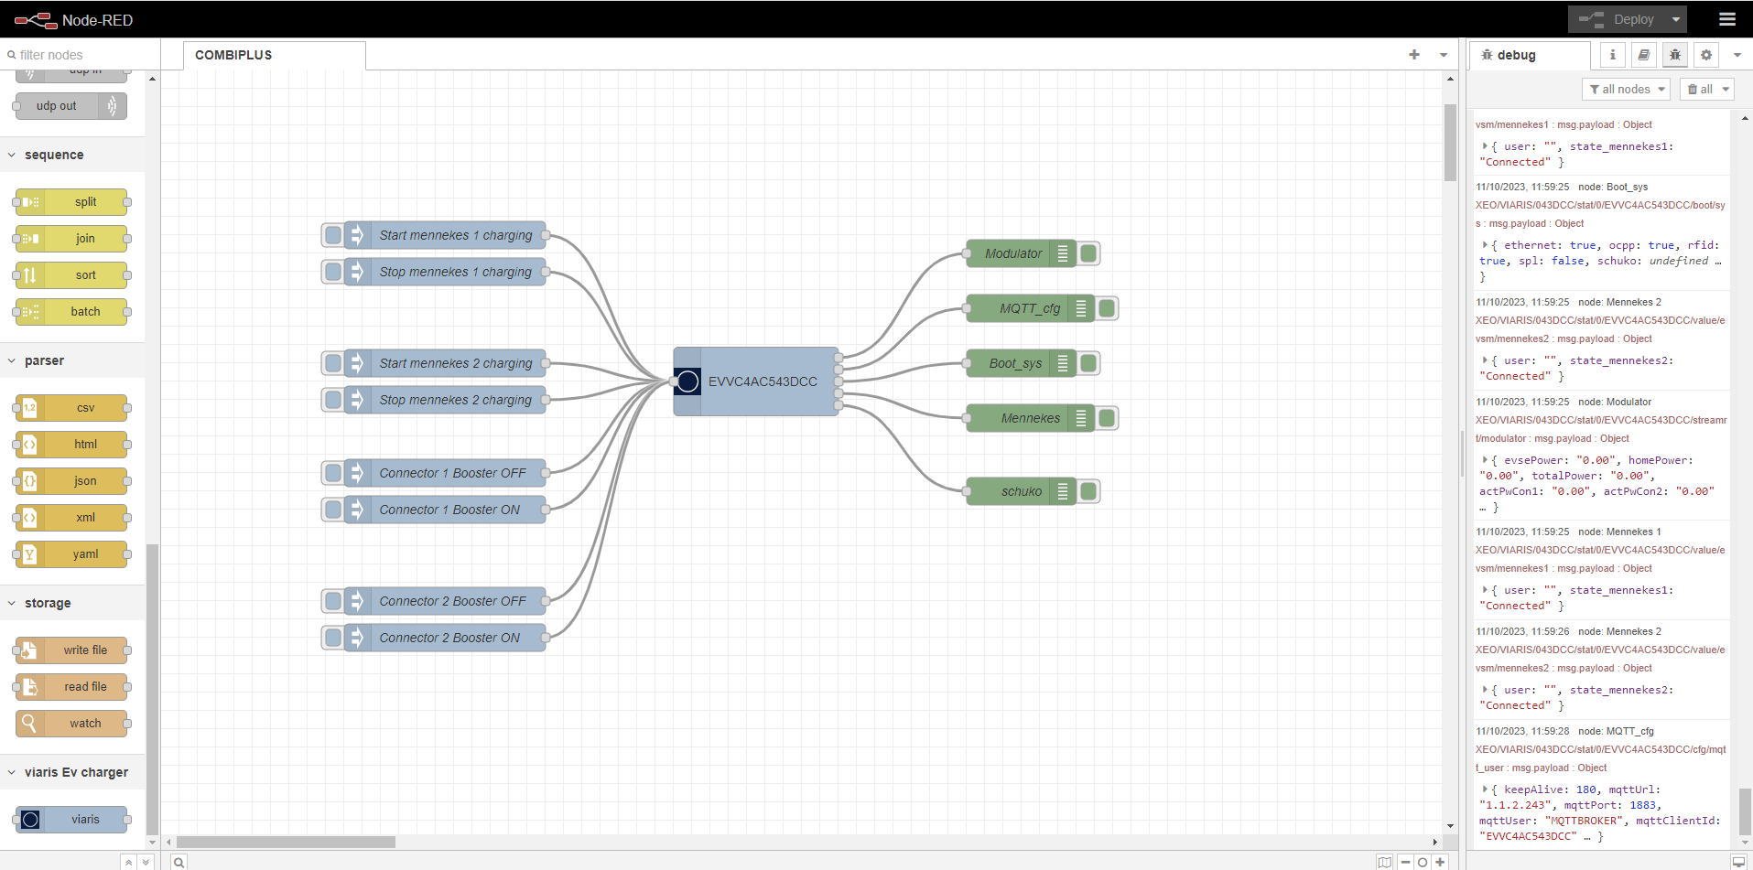Open debug in a new window
Screen dimensions: 1753x870
tap(1738, 862)
